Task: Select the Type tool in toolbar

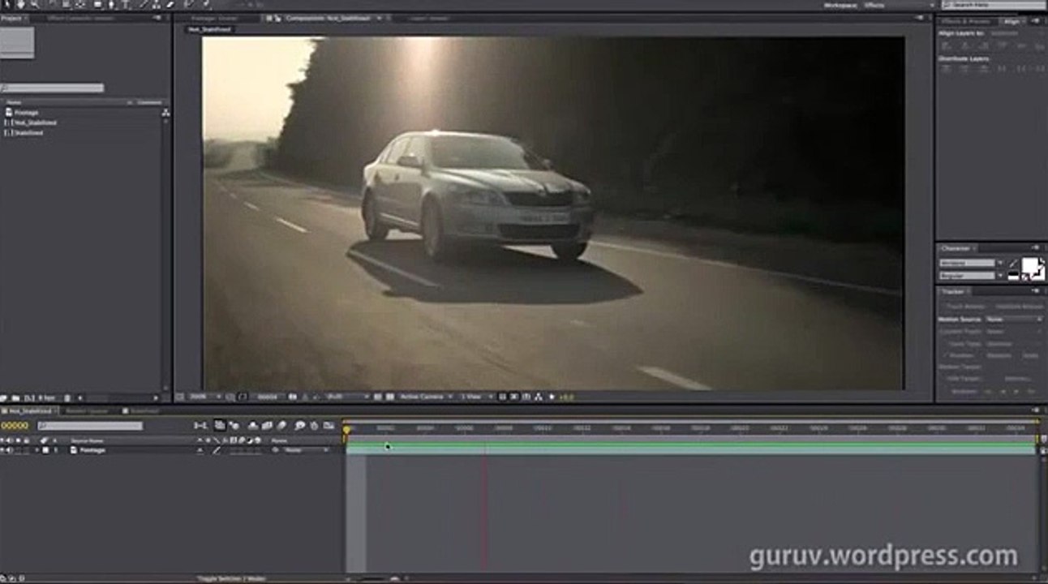Action: (x=125, y=4)
